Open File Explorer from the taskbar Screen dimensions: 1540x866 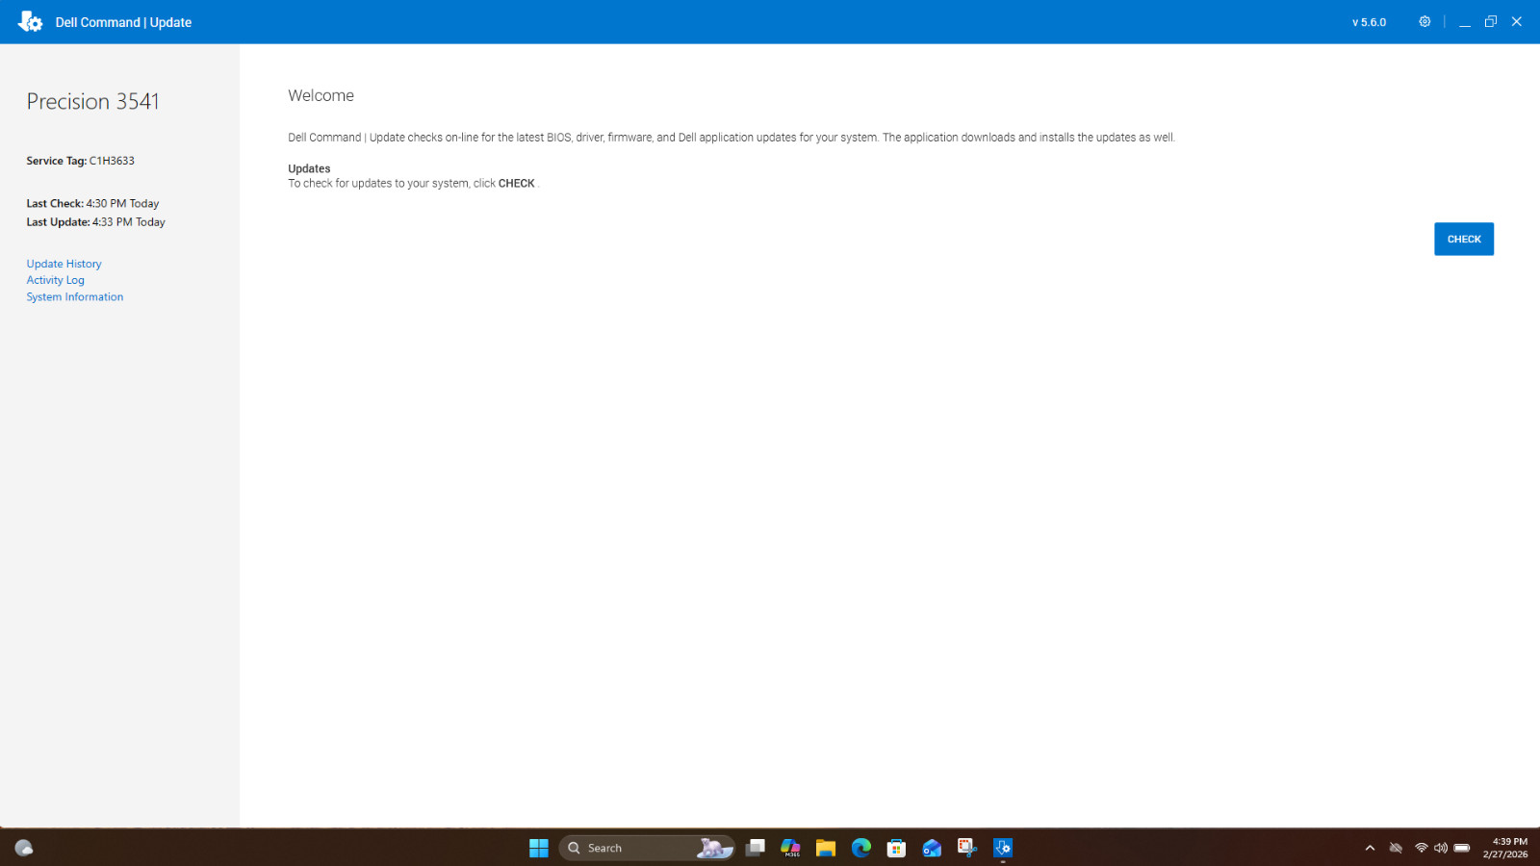tap(826, 848)
